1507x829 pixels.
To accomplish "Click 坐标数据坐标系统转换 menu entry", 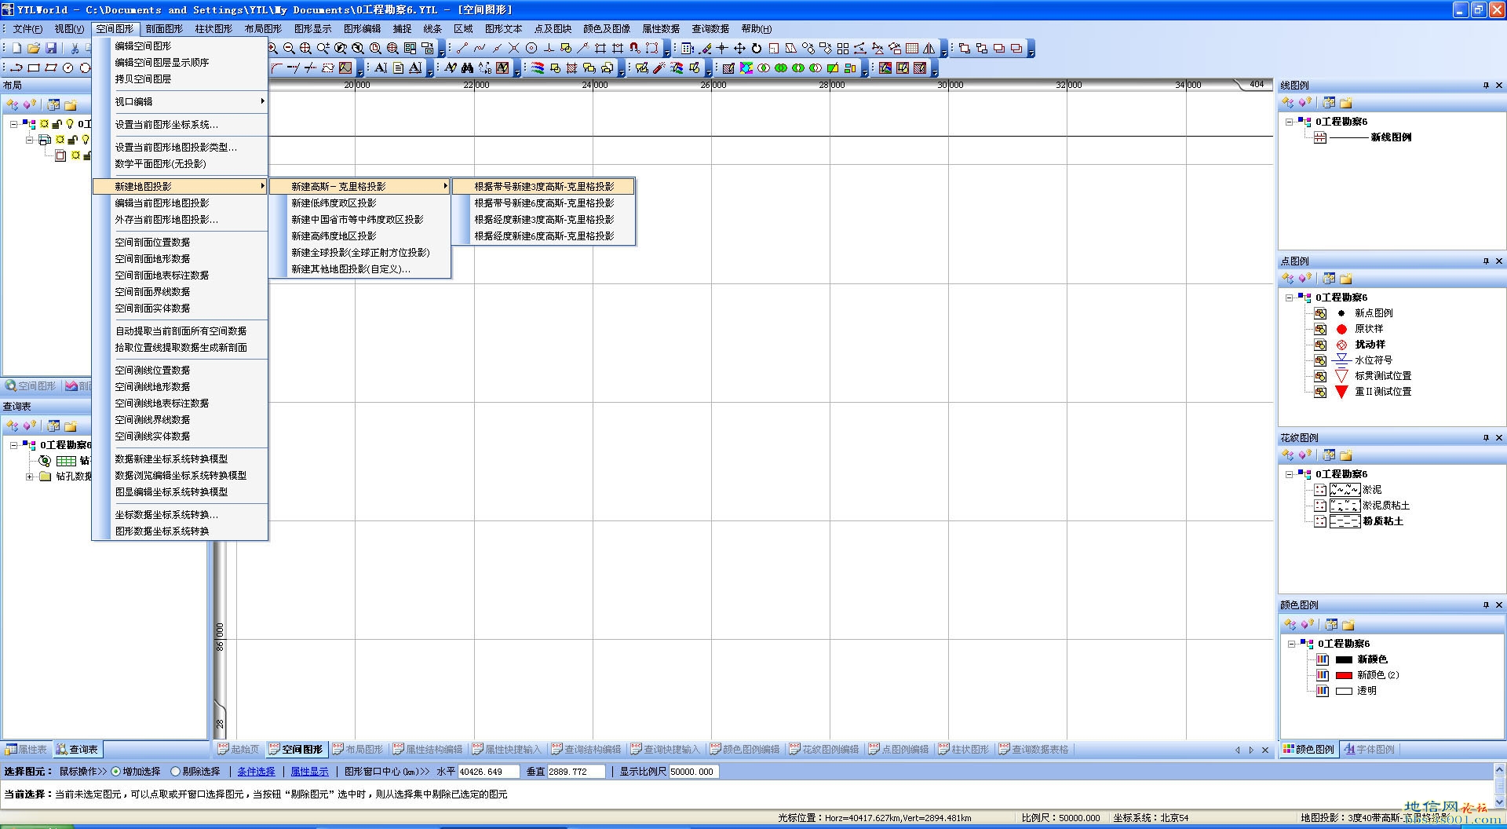I will (x=181, y=515).
